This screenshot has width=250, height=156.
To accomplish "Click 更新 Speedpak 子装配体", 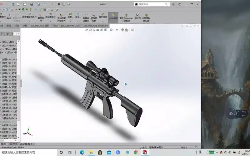I will coord(126,18).
